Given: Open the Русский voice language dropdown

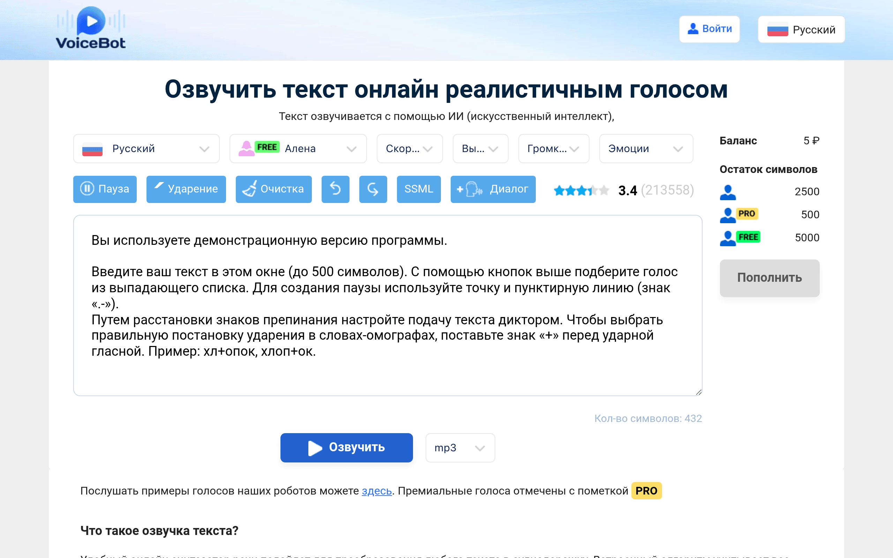Looking at the screenshot, I should click(x=146, y=149).
